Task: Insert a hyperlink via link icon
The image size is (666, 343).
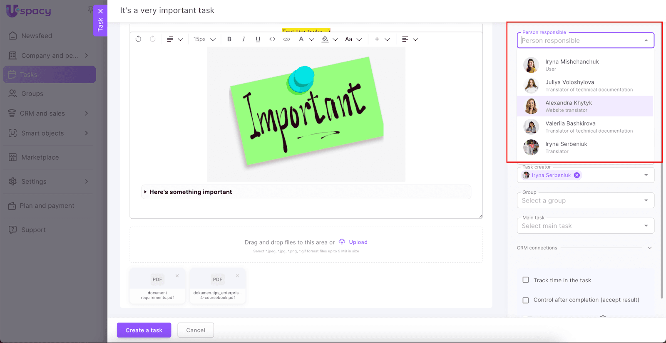Action: tap(286, 39)
